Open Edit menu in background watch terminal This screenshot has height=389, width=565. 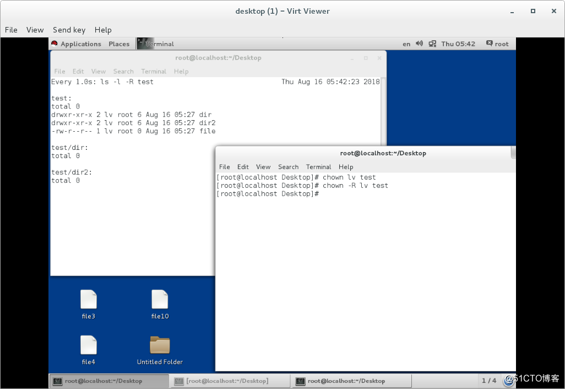tap(78, 72)
